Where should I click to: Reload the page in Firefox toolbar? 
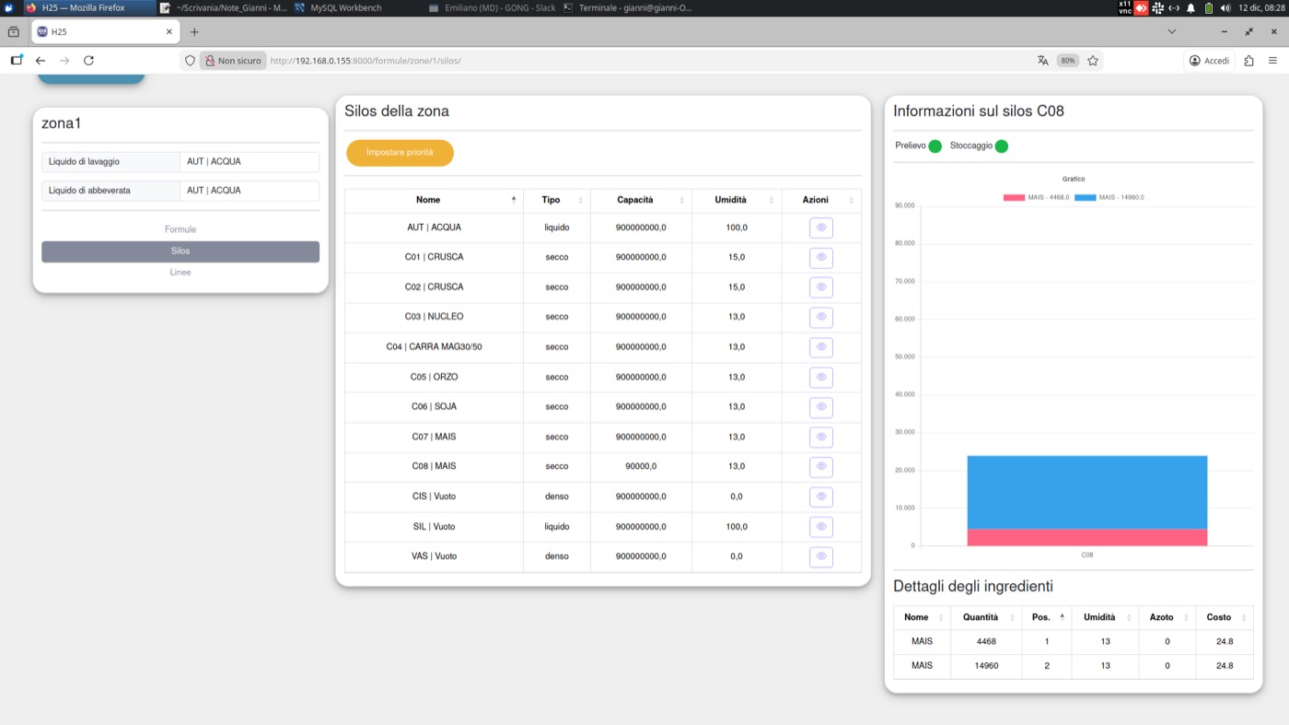(88, 61)
